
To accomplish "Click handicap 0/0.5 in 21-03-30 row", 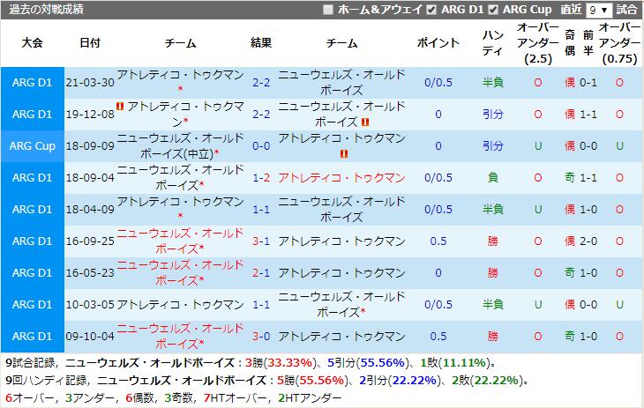I will point(438,83).
